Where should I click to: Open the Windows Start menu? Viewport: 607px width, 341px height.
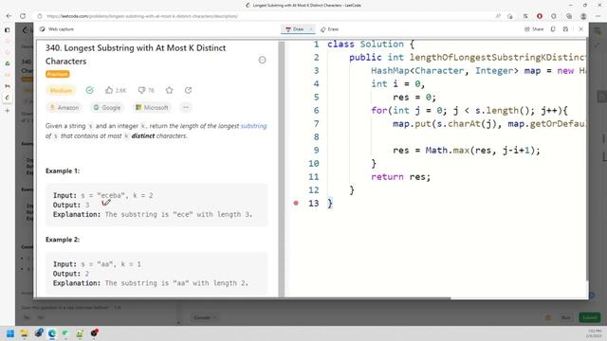(x=10, y=333)
